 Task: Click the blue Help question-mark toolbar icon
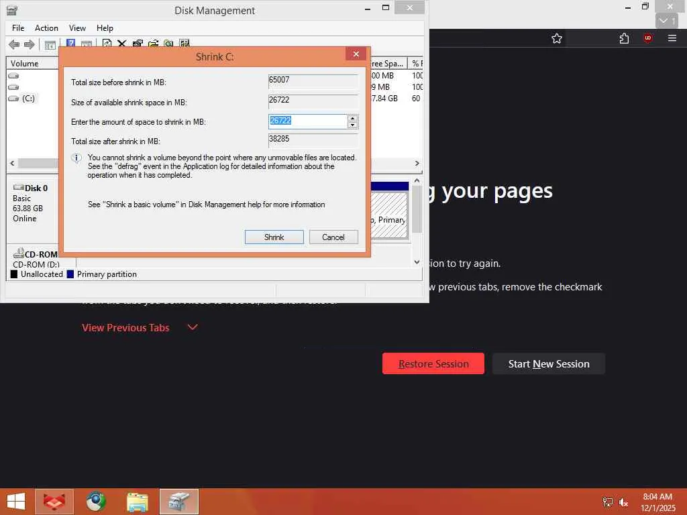pos(70,44)
